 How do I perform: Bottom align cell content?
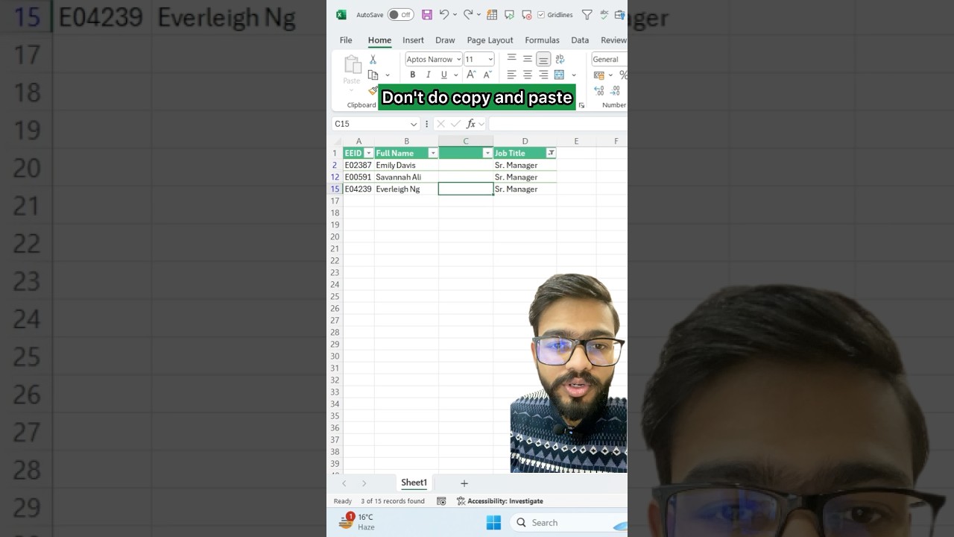pyautogui.click(x=543, y=59)
